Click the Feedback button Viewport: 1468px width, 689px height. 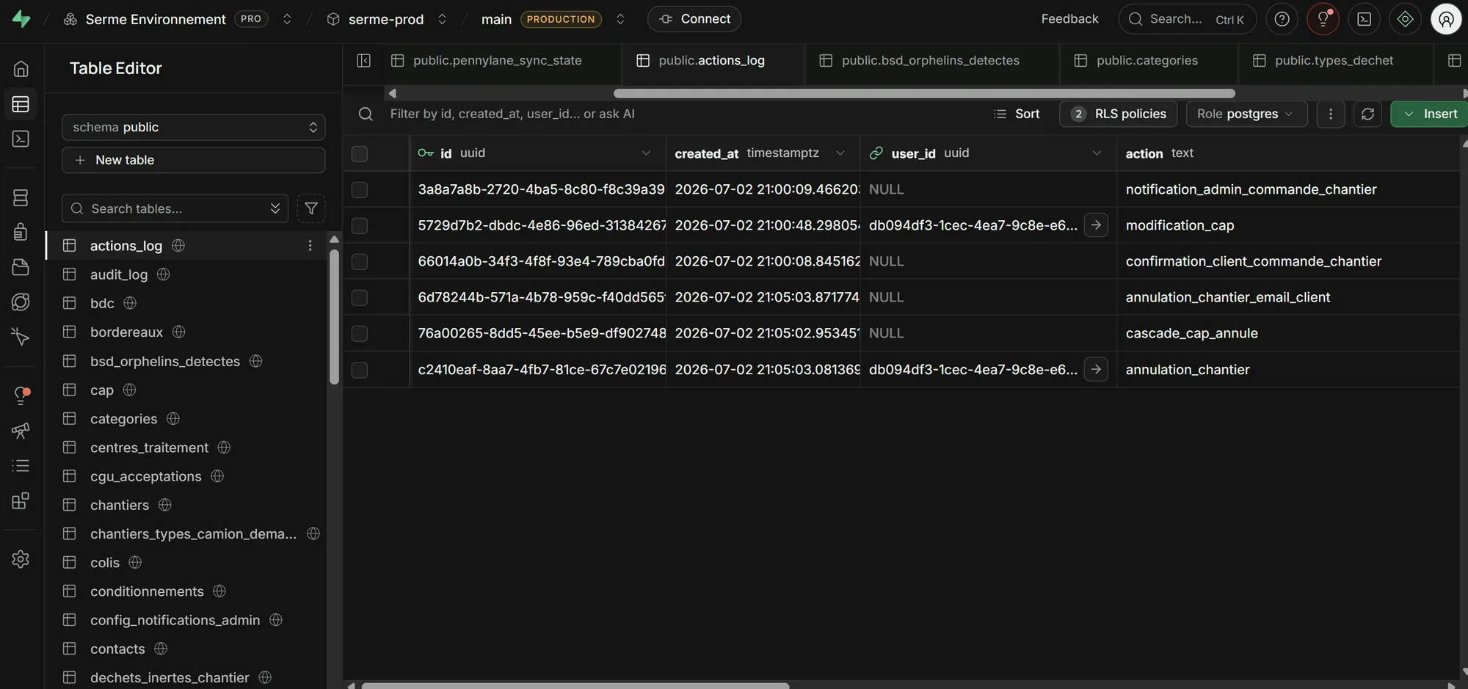(1069, 19)
